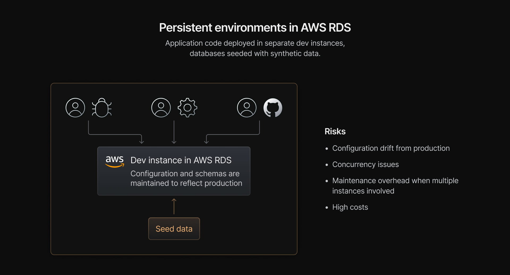The image size is (510, 275).
Task: Click the upward arrow above Seed data
Action: click(x=174, y=206)
